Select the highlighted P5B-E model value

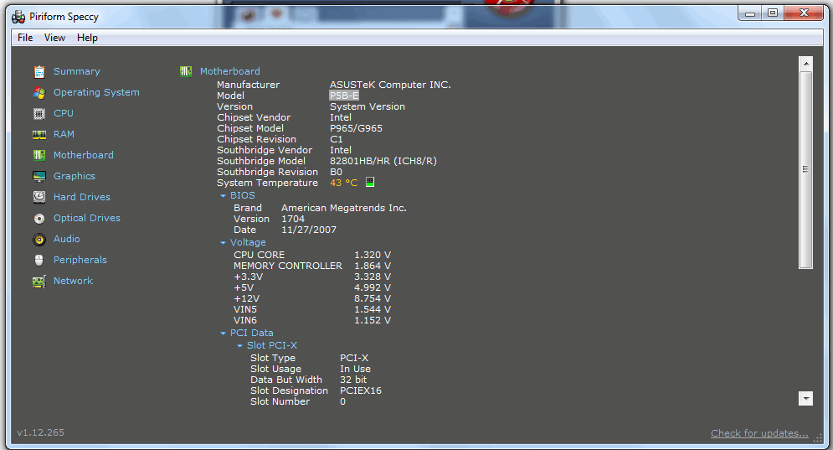[x=344, y=96]
